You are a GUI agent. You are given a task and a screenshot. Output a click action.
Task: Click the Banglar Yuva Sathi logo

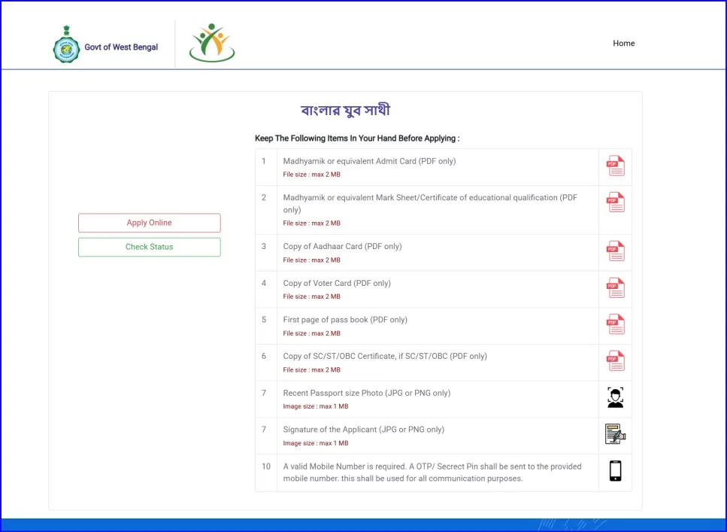211,43
